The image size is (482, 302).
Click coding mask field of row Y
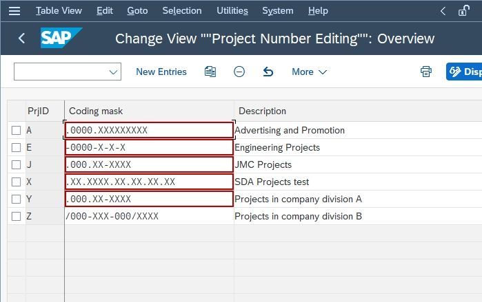tap(149, 199)
